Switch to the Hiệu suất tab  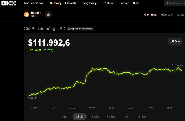point(167,15)
